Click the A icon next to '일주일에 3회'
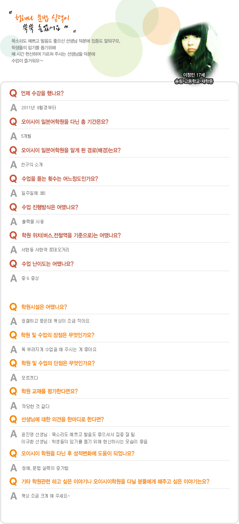The image size is (239, 524). pyautogui.click(x=13, y=193)
